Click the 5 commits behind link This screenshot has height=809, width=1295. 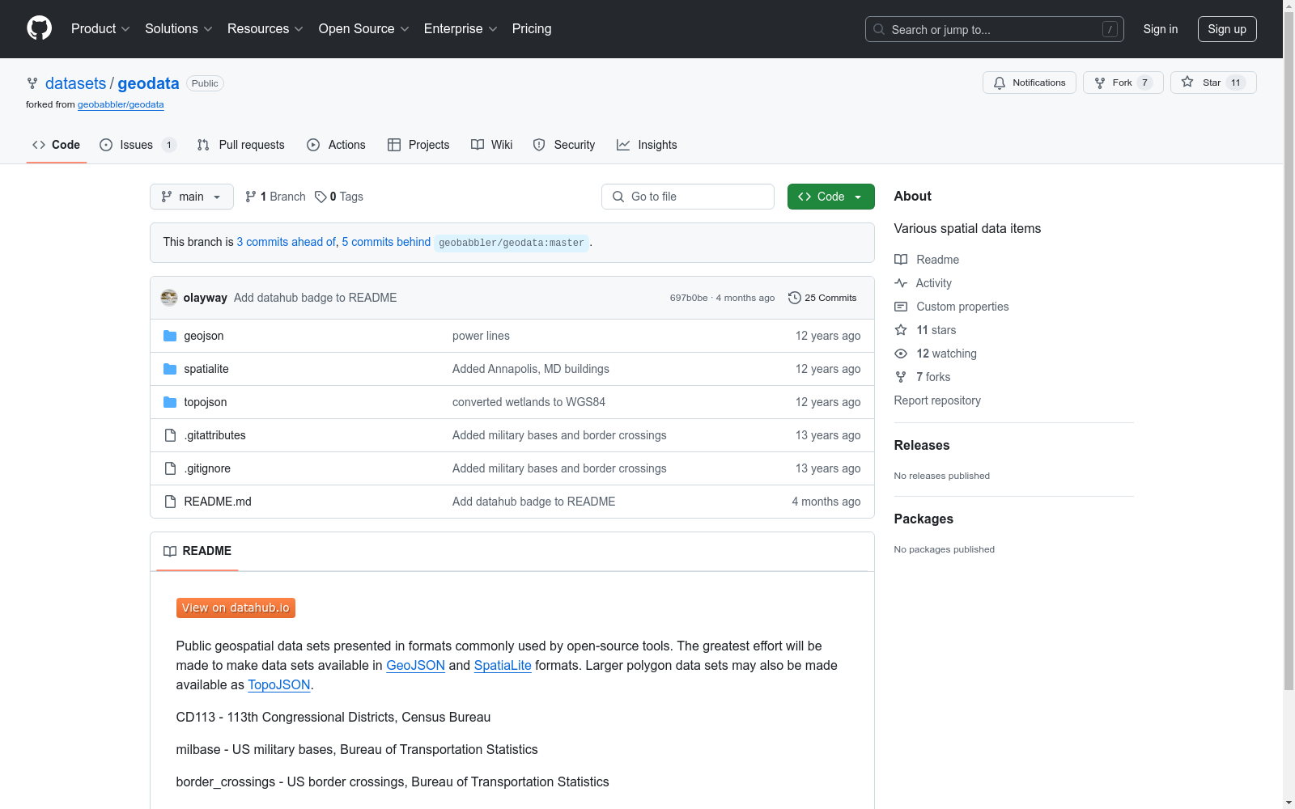tap(386, 242)
